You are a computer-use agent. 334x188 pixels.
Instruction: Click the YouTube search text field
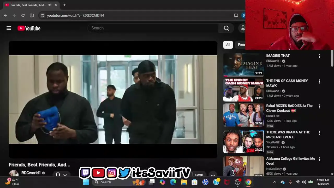(x=153, y=28)
